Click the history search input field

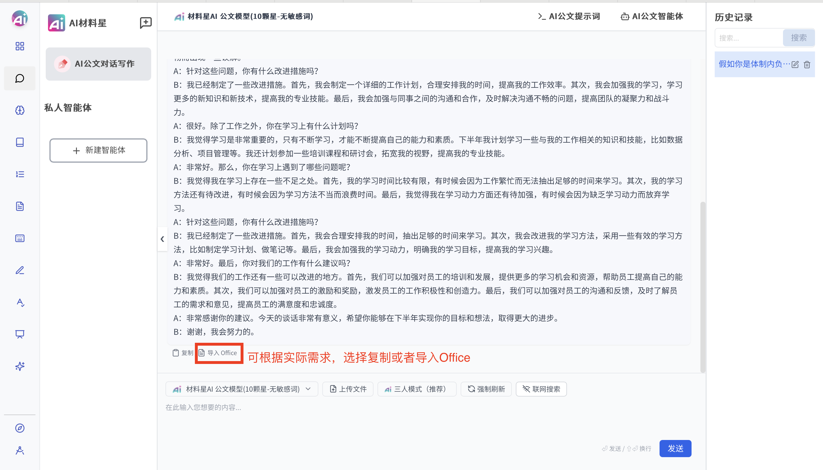pos(748,38)
